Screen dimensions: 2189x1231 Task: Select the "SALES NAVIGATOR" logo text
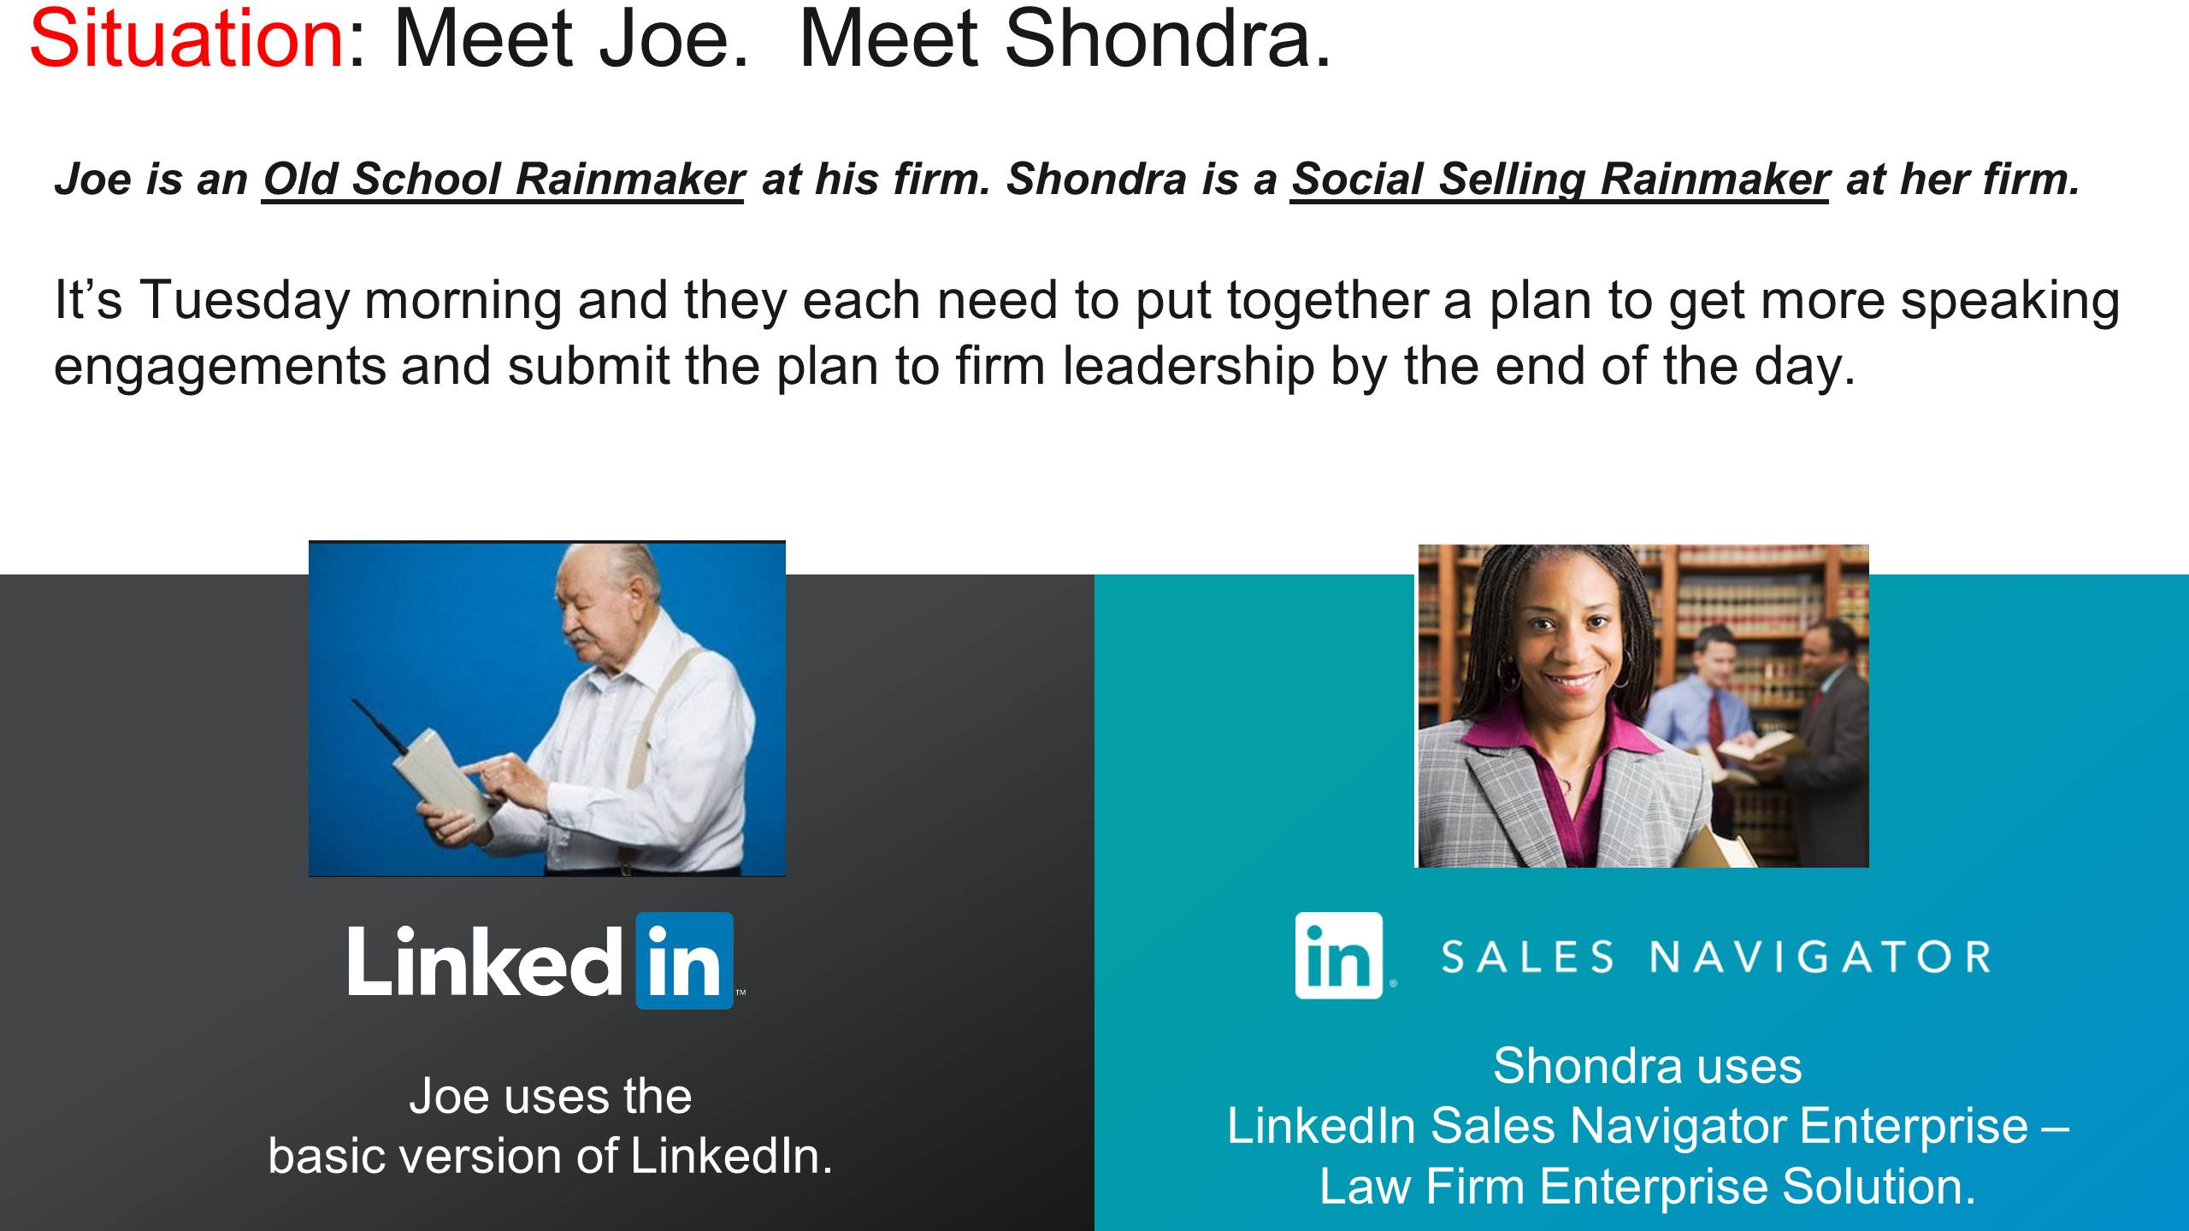pyautogui.click(x=1717, y=957)
